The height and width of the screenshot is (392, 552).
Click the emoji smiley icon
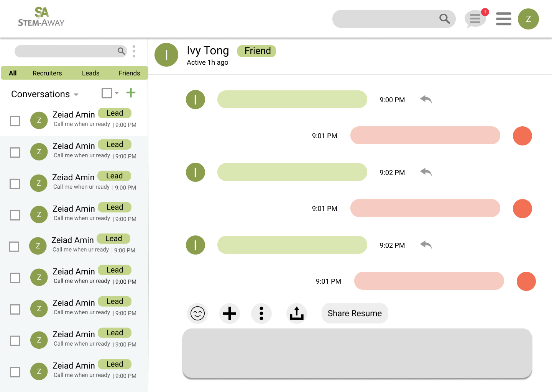point(198,314)
